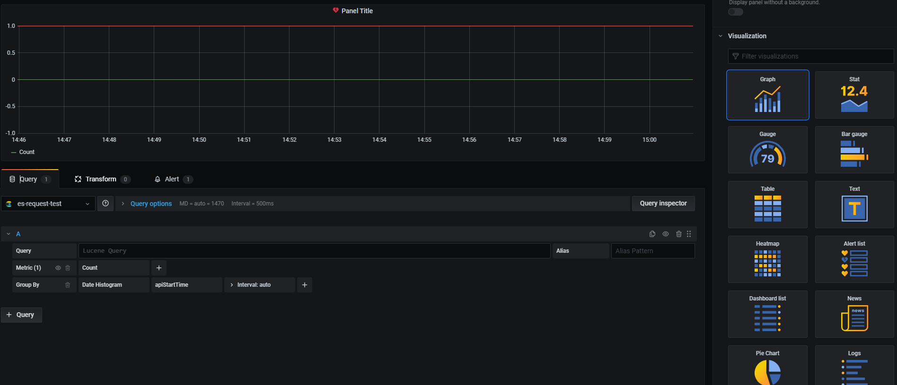Add a new query with the + Query button

pos(21,315)
